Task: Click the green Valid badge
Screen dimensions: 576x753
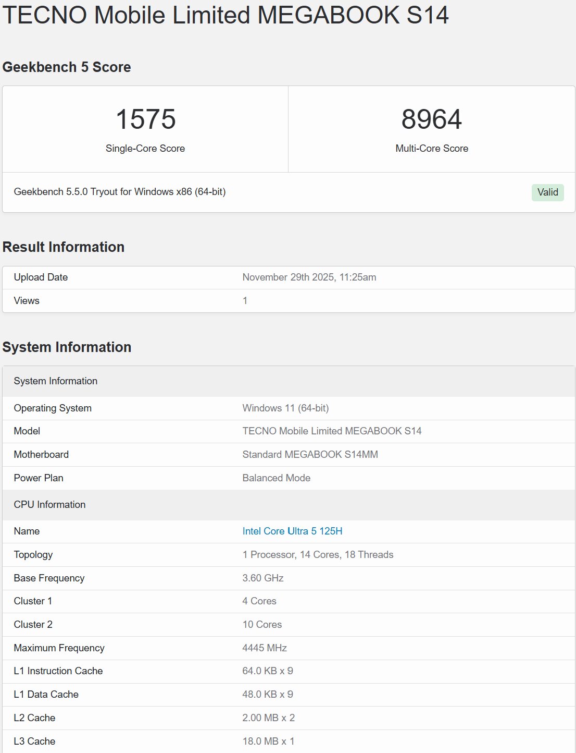Action: 547,192
